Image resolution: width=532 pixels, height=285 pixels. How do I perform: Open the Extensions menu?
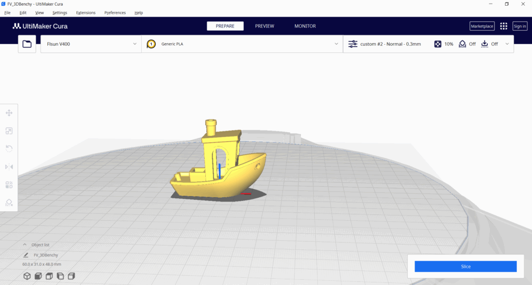[x=86, y=12]
